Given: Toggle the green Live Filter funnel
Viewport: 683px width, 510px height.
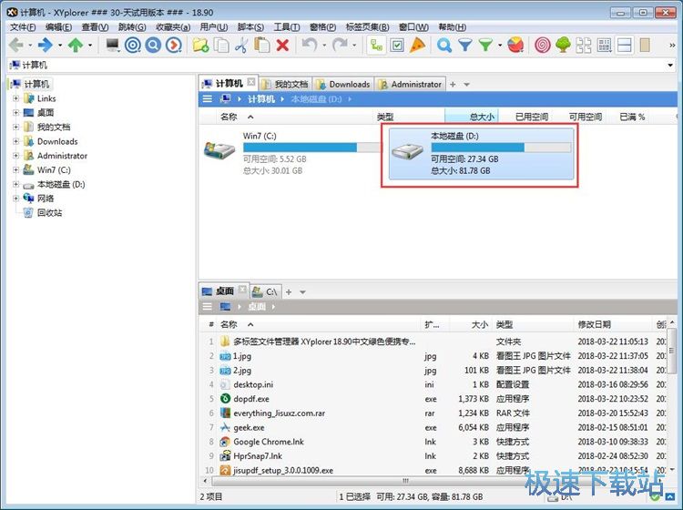Looking at the screenshot, I should [x=485, y=45].
